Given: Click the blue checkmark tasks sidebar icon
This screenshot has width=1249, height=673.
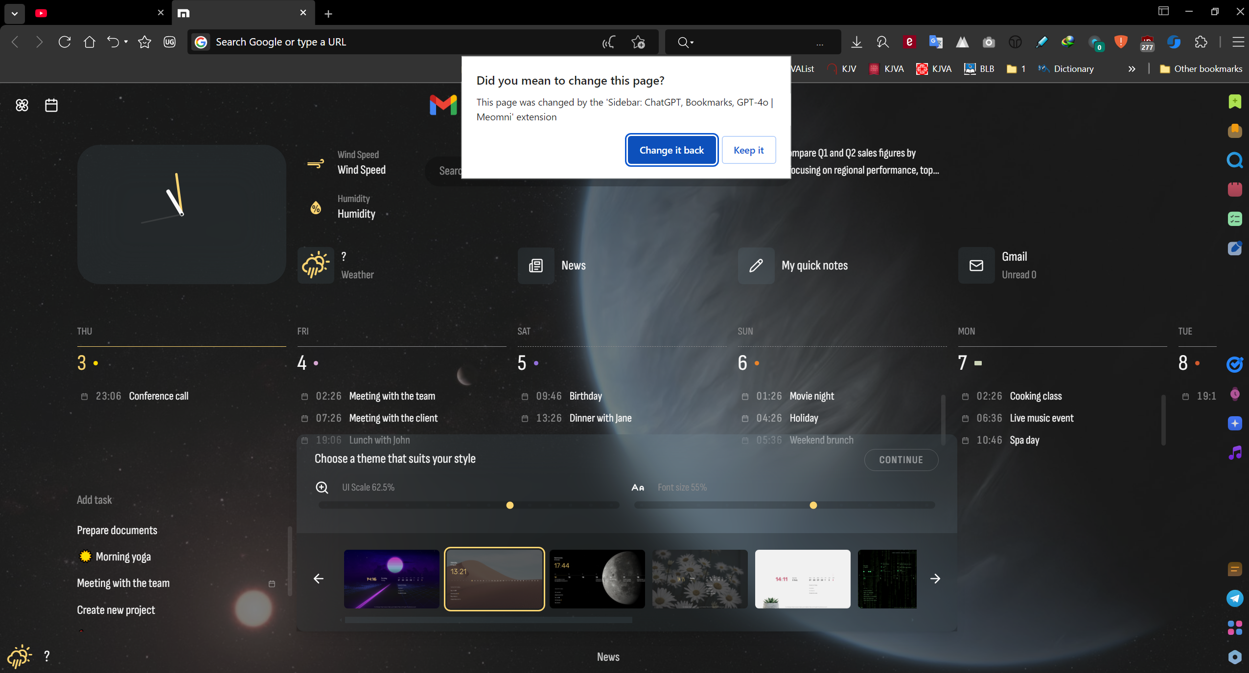Looking at the screenshot, I should [x=1235, y=364].
